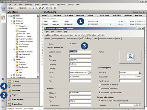Image resolution: width=147 pixels, height=110 pixels.
Task: Open the Current View All dropdown
Action: [x=139, y=12]
